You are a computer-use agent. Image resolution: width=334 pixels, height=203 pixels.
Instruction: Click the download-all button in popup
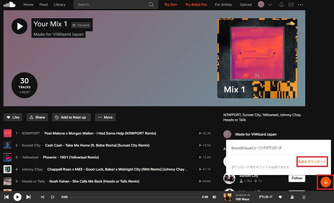tap(312, 162)
